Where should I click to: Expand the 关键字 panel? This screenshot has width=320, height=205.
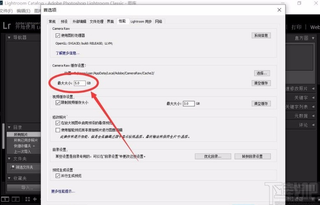[313, 98]
